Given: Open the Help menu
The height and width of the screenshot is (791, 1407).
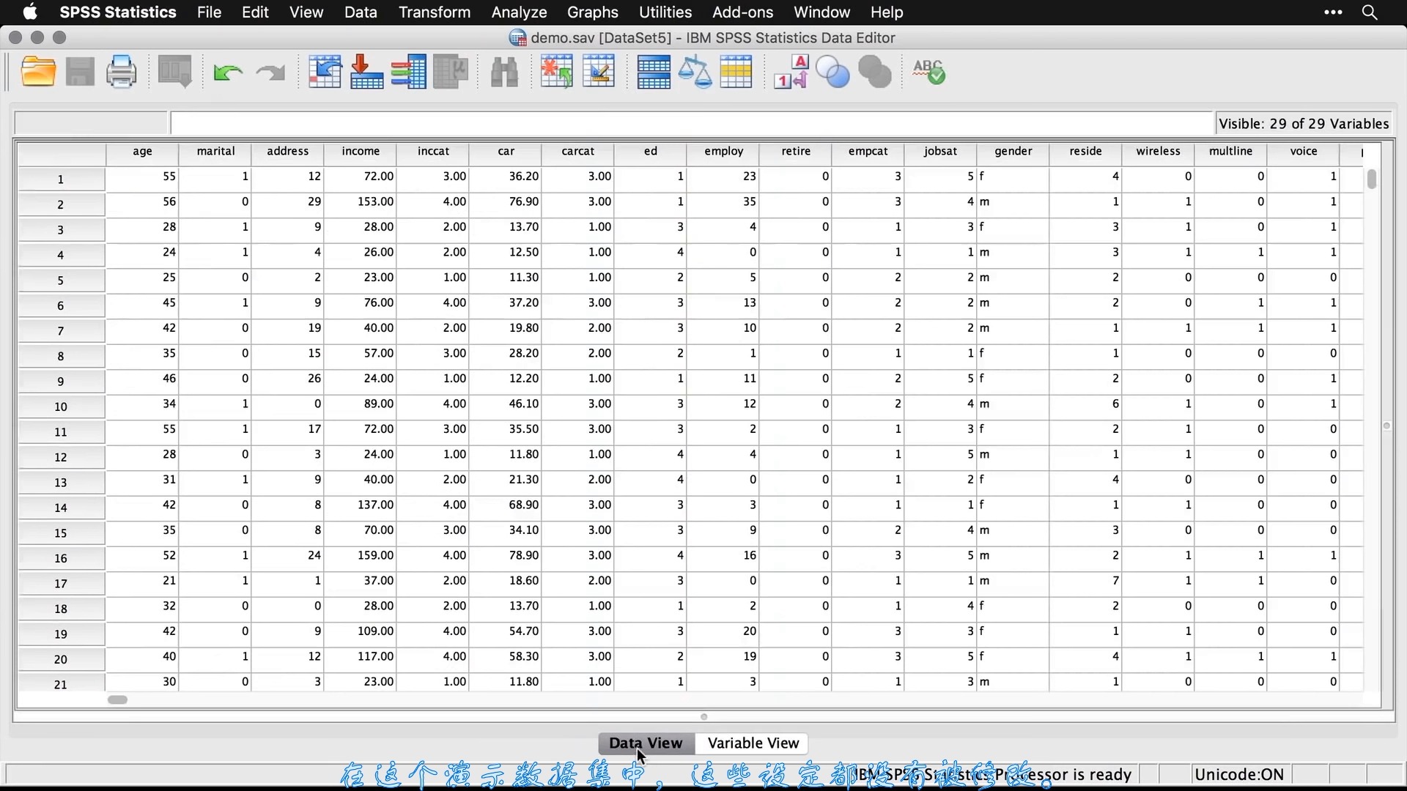Looking at the screenshot, I should tap(887, 12).
